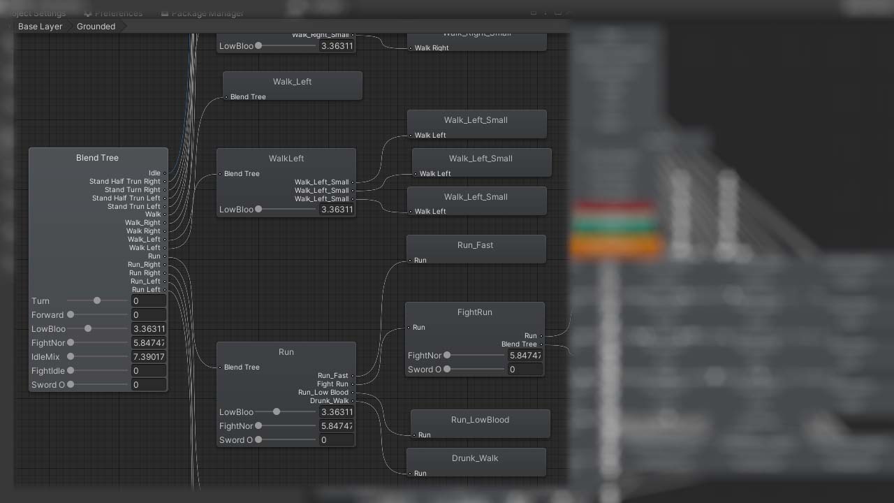This screenshot has width=894, height=503.
Task: Select the Drunk_Walk motion node
Action: pos(475,458)
